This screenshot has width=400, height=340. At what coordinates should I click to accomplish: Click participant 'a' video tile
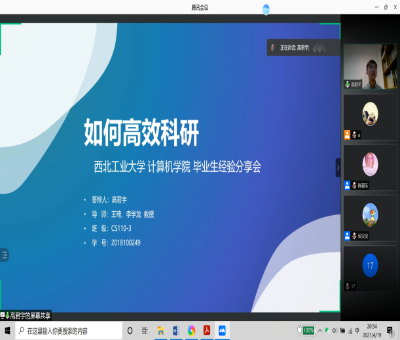point(370,114)
